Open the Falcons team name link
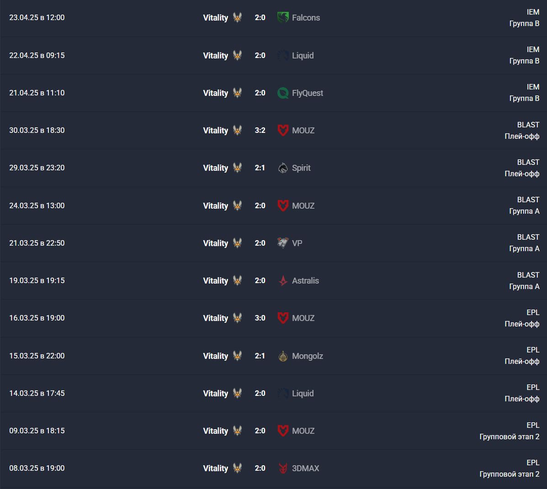547x489 pixels. pos(306,17)
